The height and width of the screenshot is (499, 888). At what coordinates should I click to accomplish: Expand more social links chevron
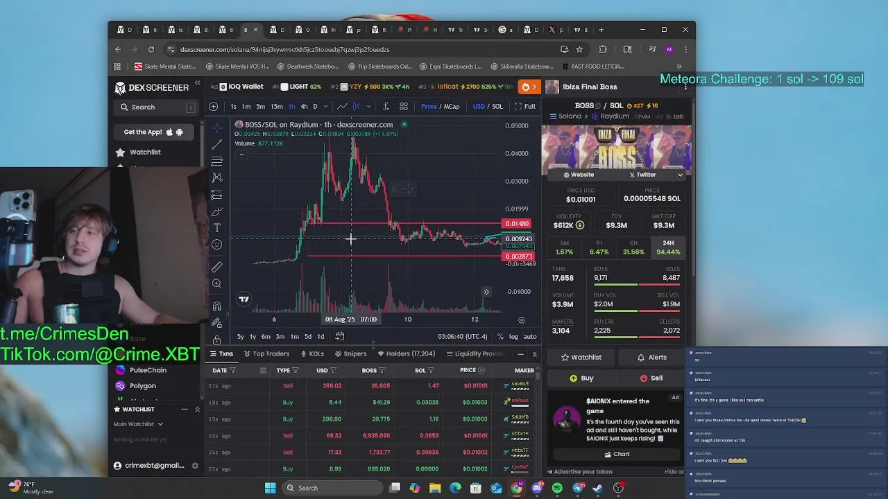click(680, 175)
